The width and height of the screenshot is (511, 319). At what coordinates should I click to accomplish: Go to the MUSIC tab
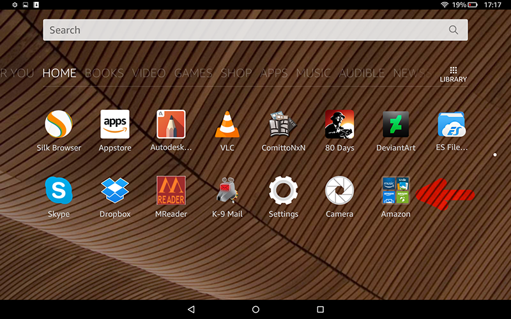(x=313, y=73)
